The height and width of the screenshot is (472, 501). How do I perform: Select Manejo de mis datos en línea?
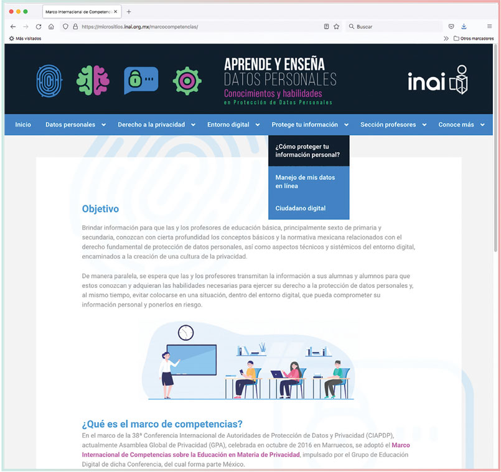coord(305,182)
